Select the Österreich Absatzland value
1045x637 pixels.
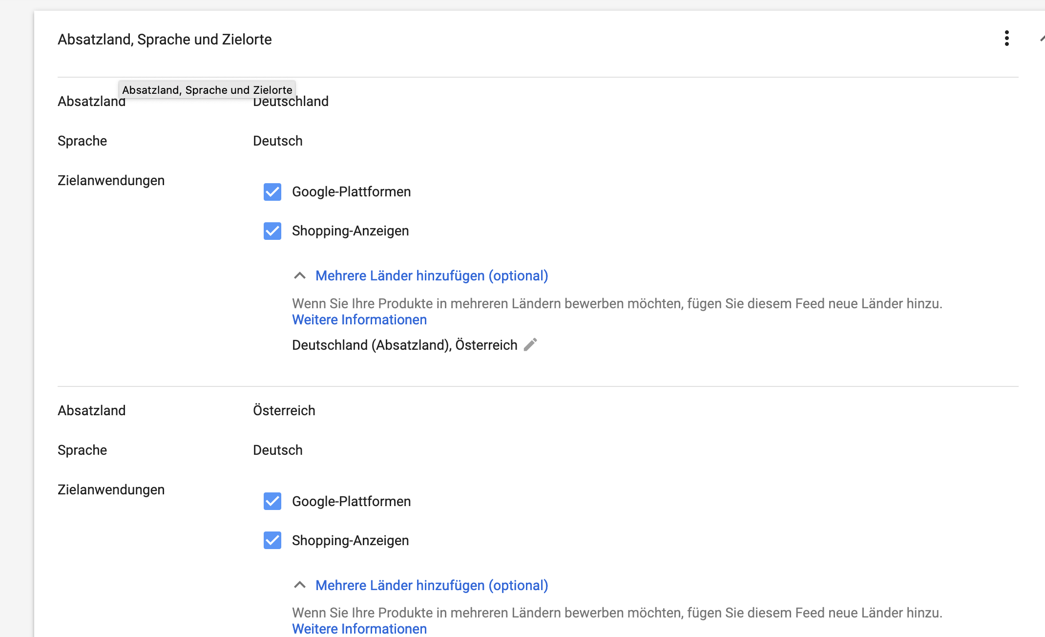click(284, 411)
